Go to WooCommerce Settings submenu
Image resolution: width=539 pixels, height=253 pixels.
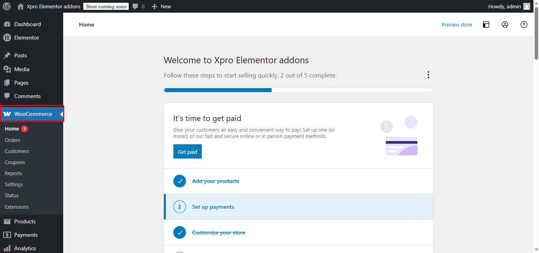pyautogui.click(x=14, y=184)
